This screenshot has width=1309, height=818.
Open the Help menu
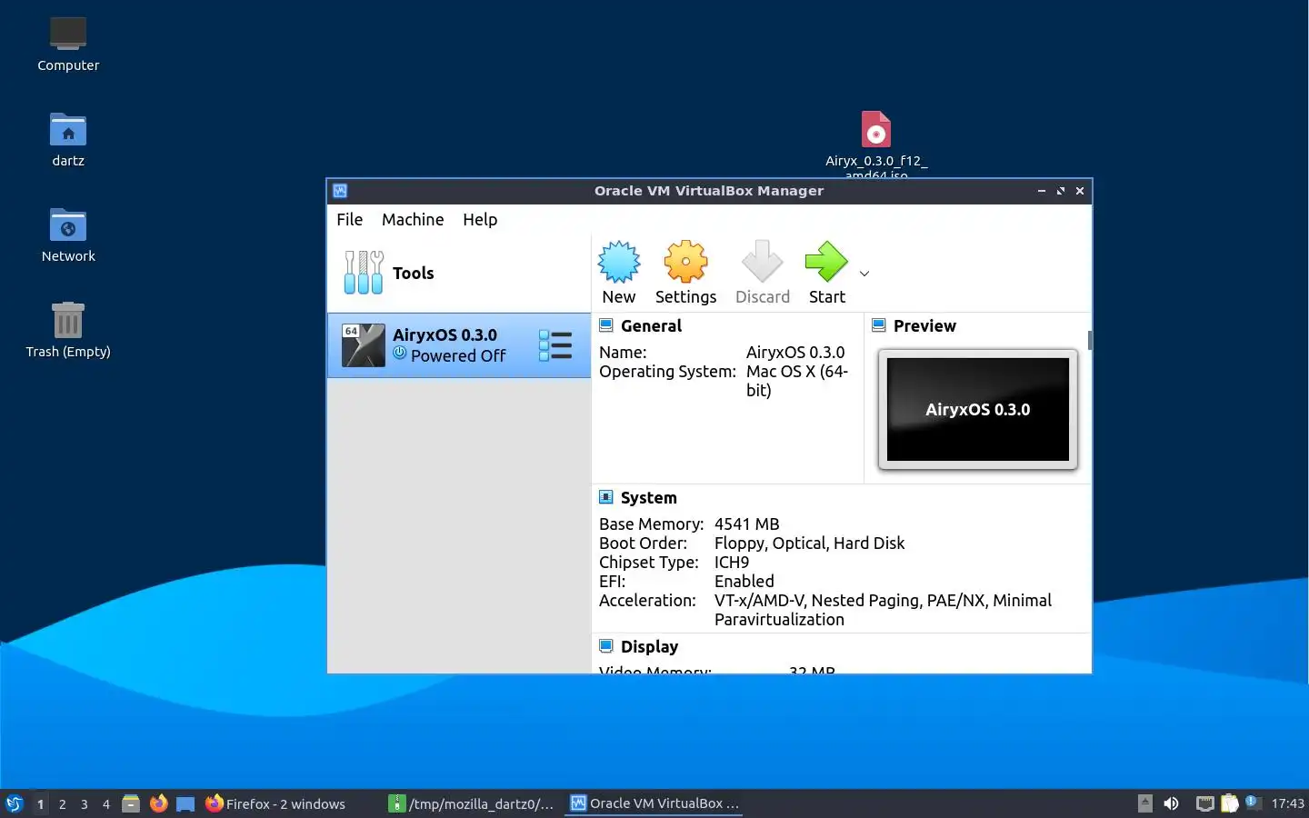pyautogui.click(x=480, y=219)
